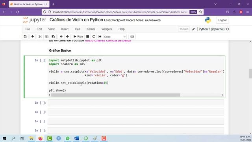Open the Help menu
Viewport: 252px width, 142px height.
pos(122,29)
